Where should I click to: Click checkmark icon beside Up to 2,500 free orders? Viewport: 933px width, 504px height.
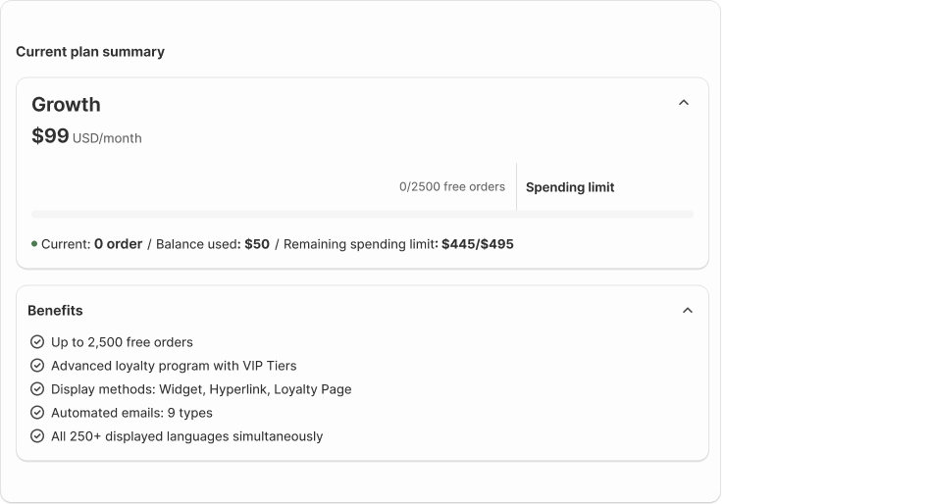(37, 341)
